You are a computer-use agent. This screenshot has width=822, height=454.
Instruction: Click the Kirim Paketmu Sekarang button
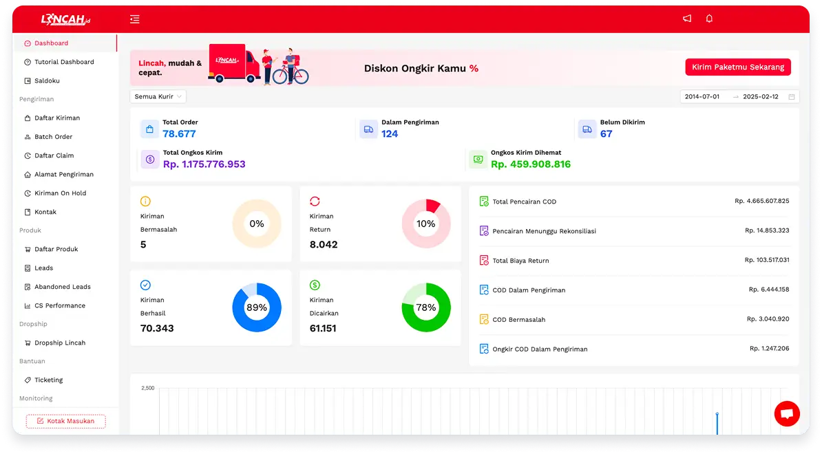click(x=737, y=67)
